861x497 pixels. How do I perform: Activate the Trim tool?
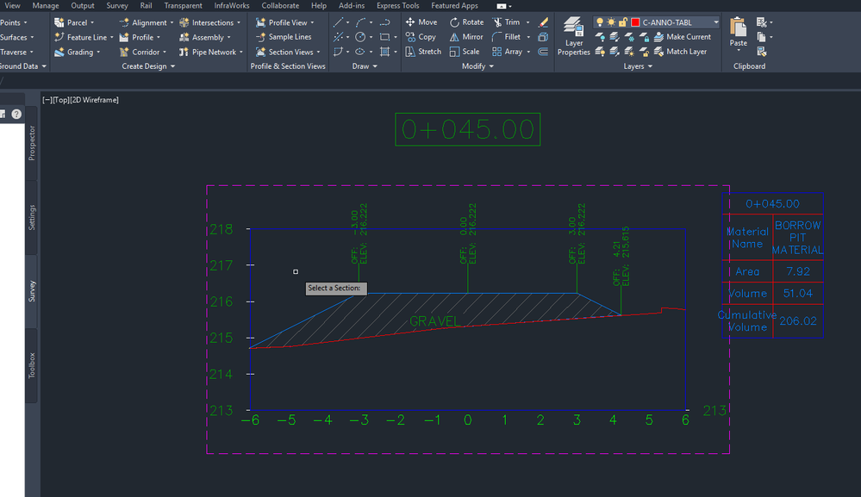[506, 22]
